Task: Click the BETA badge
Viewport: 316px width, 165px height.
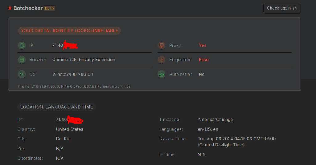Action: pos(49,8)
